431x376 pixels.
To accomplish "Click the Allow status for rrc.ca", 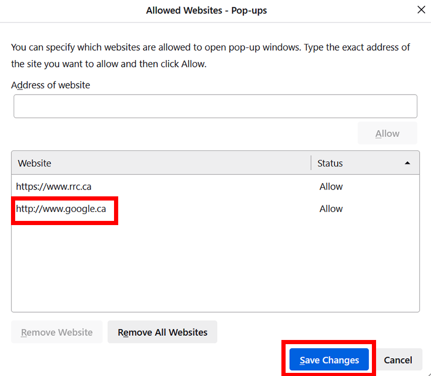I will (x=331, y=186).
